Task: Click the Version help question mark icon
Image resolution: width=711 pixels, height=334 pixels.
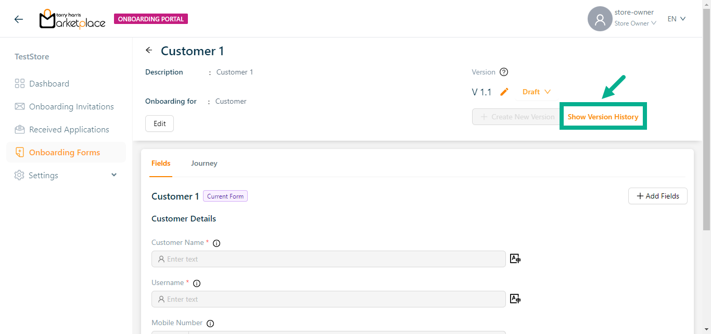Action: tap(503, 72)
